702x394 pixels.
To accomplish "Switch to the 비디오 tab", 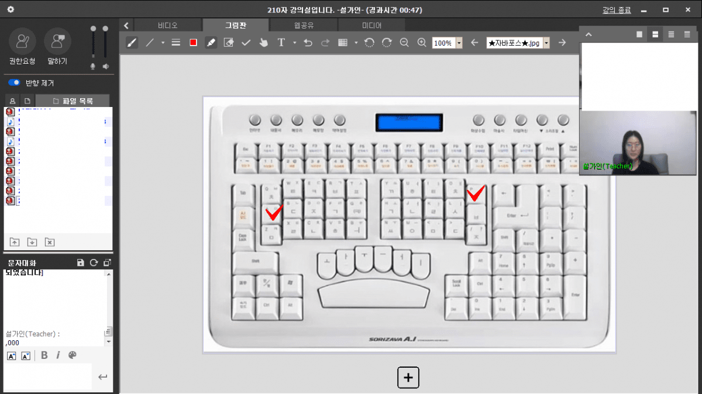I will click(x=167, y=25).
